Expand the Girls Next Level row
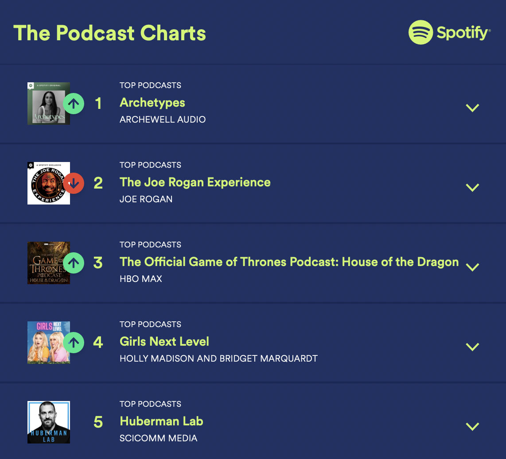Screen dimensions: 506x459 (x=473, y=347)
